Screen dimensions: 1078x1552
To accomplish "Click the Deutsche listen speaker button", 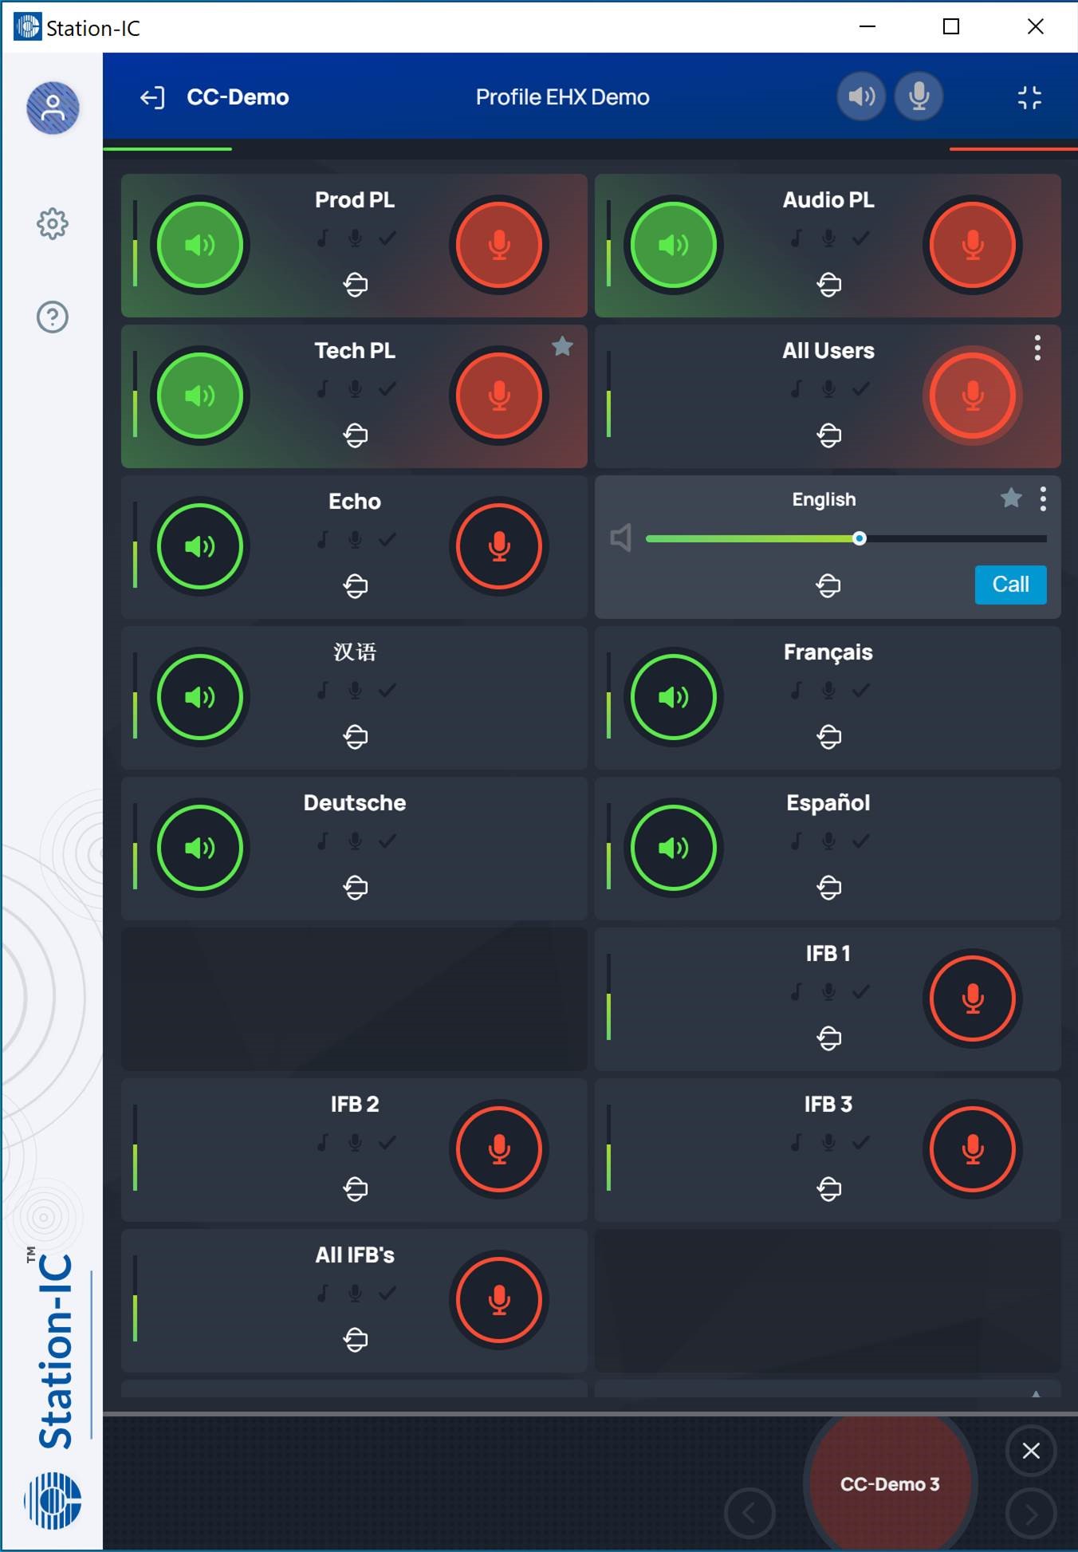I will (x=200, y=848).
